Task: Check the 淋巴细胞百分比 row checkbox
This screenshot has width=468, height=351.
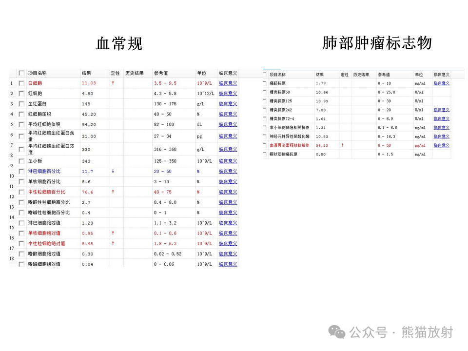Action: (x=21, y=172)
